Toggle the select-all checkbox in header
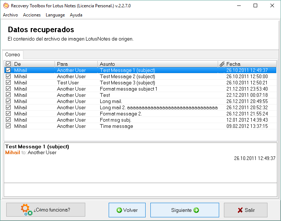This screenshot has height=221, width=281. (8, 64)
